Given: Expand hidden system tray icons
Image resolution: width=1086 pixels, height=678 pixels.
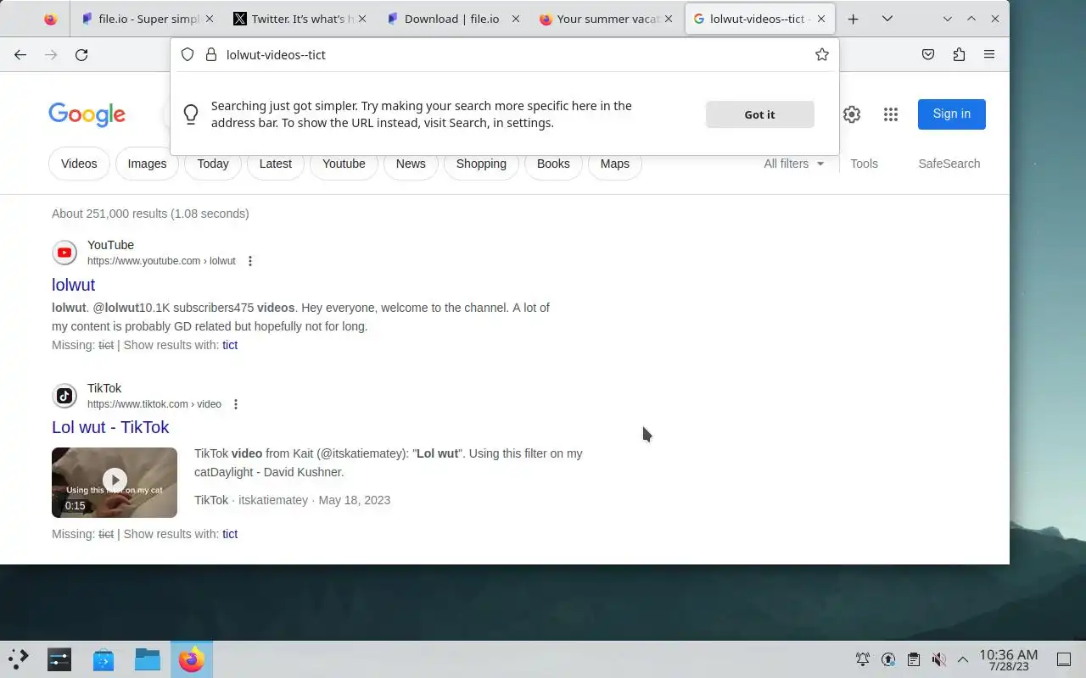Looking at the screenshot, I should click(963, 659).
